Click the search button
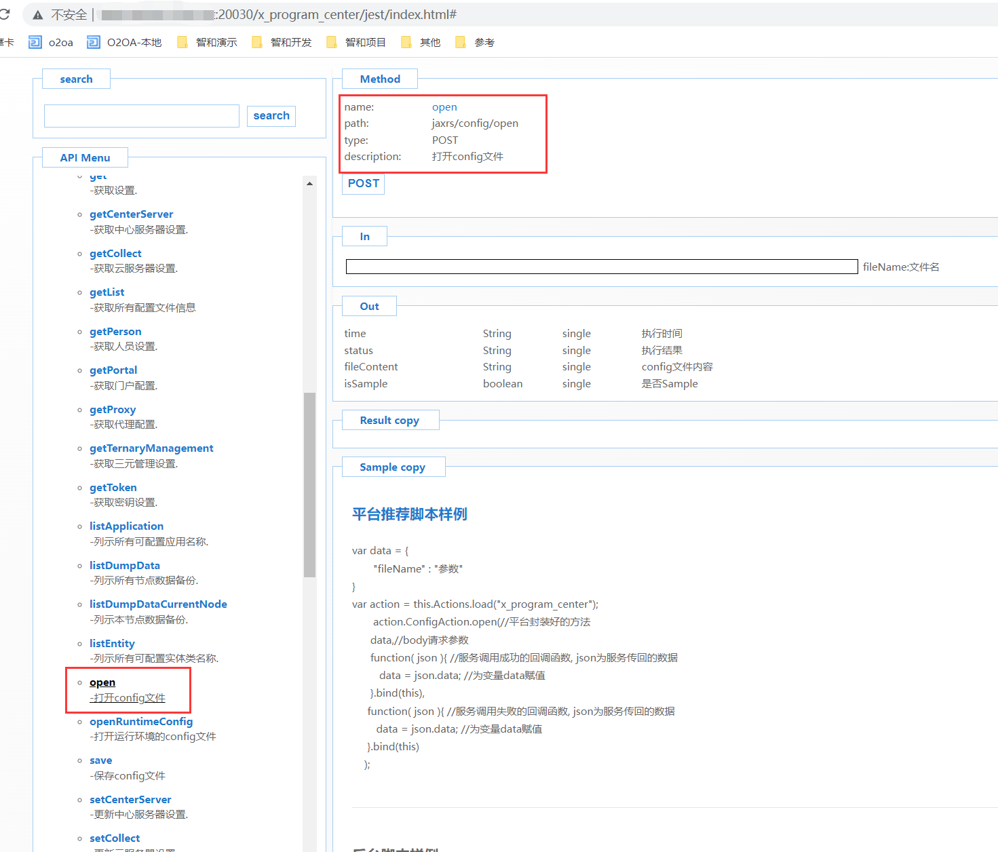 (271, 116)
